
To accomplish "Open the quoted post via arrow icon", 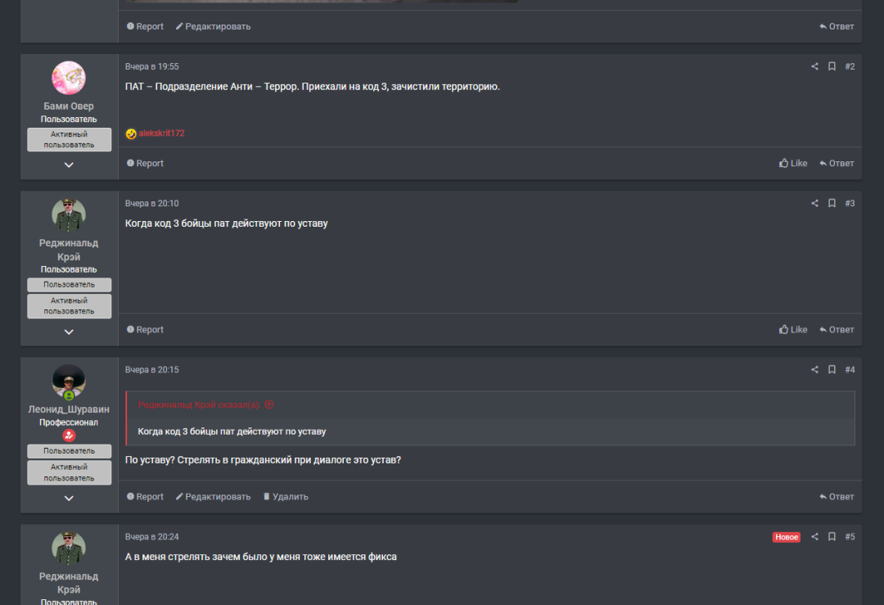I will point(269,404).
